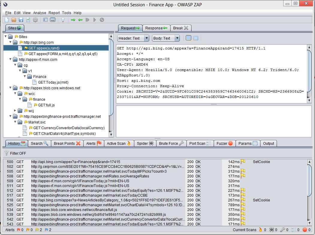Collapse the http://appex-rf.msn.com node

[10, 59]
